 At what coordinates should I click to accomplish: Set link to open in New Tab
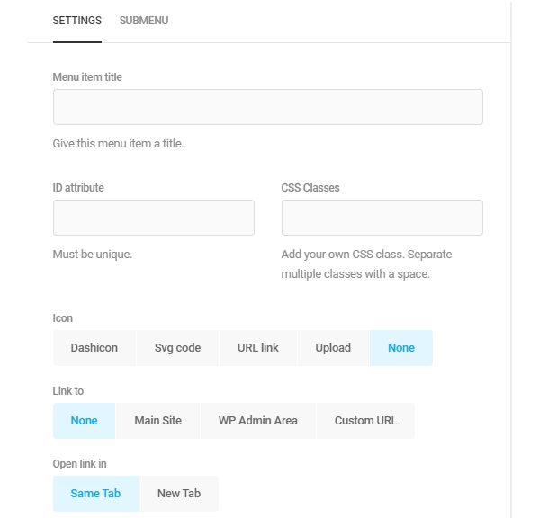[x=179, y=494]
